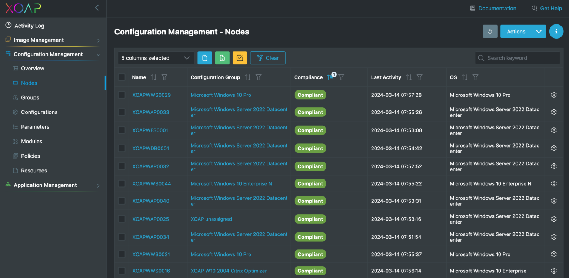Screen dimensions: 569x278
Task: Open row settings gear for XOAPWWS0029
Action: [x=553, y=95]
